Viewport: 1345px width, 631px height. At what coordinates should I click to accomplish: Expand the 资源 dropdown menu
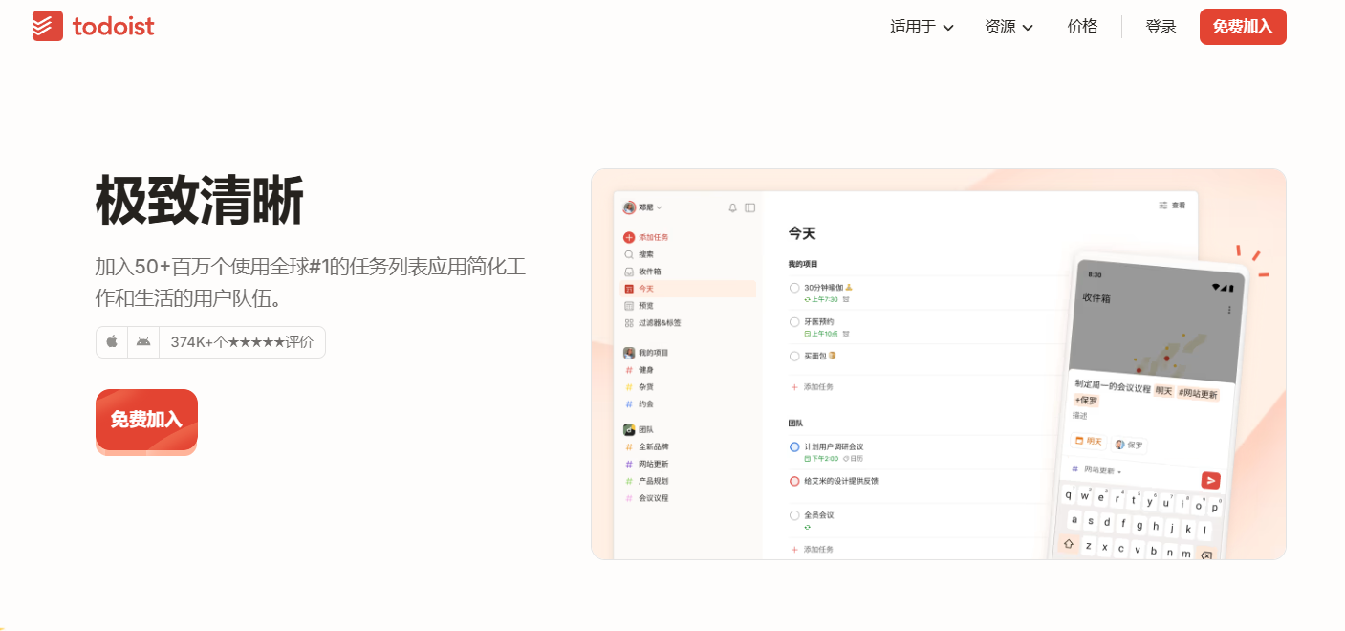(x=1009, y=27)
